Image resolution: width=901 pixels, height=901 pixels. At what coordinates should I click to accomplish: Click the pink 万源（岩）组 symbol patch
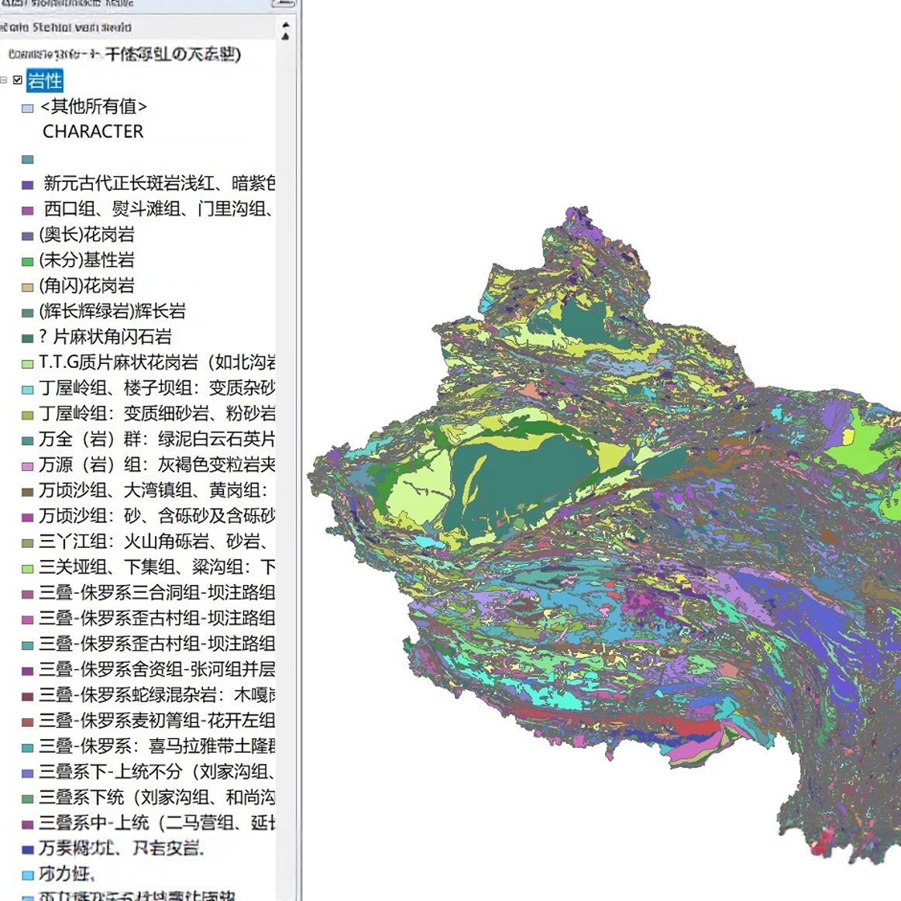coord(27,466)
